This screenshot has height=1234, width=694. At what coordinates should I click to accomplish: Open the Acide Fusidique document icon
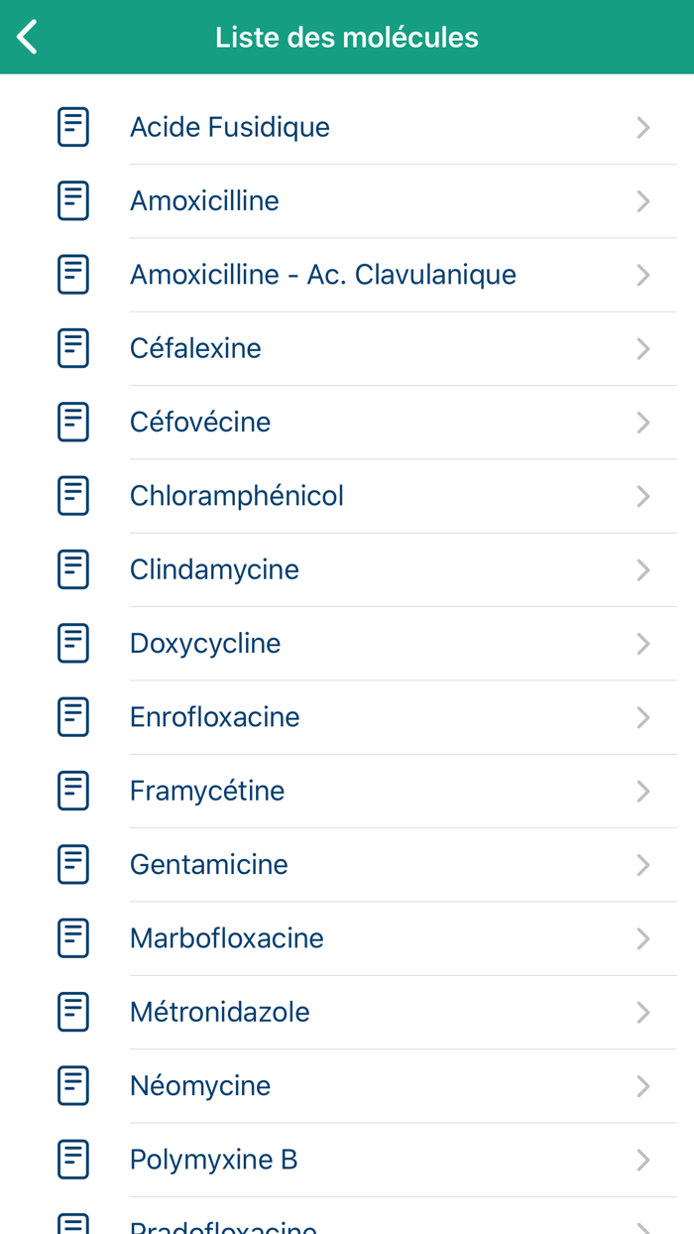click(x=73, y=127)
